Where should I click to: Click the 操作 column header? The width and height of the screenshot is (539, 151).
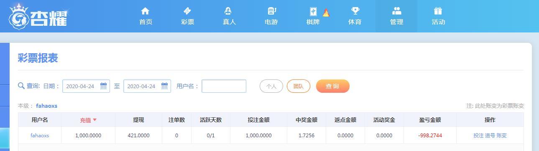point(490,120)
